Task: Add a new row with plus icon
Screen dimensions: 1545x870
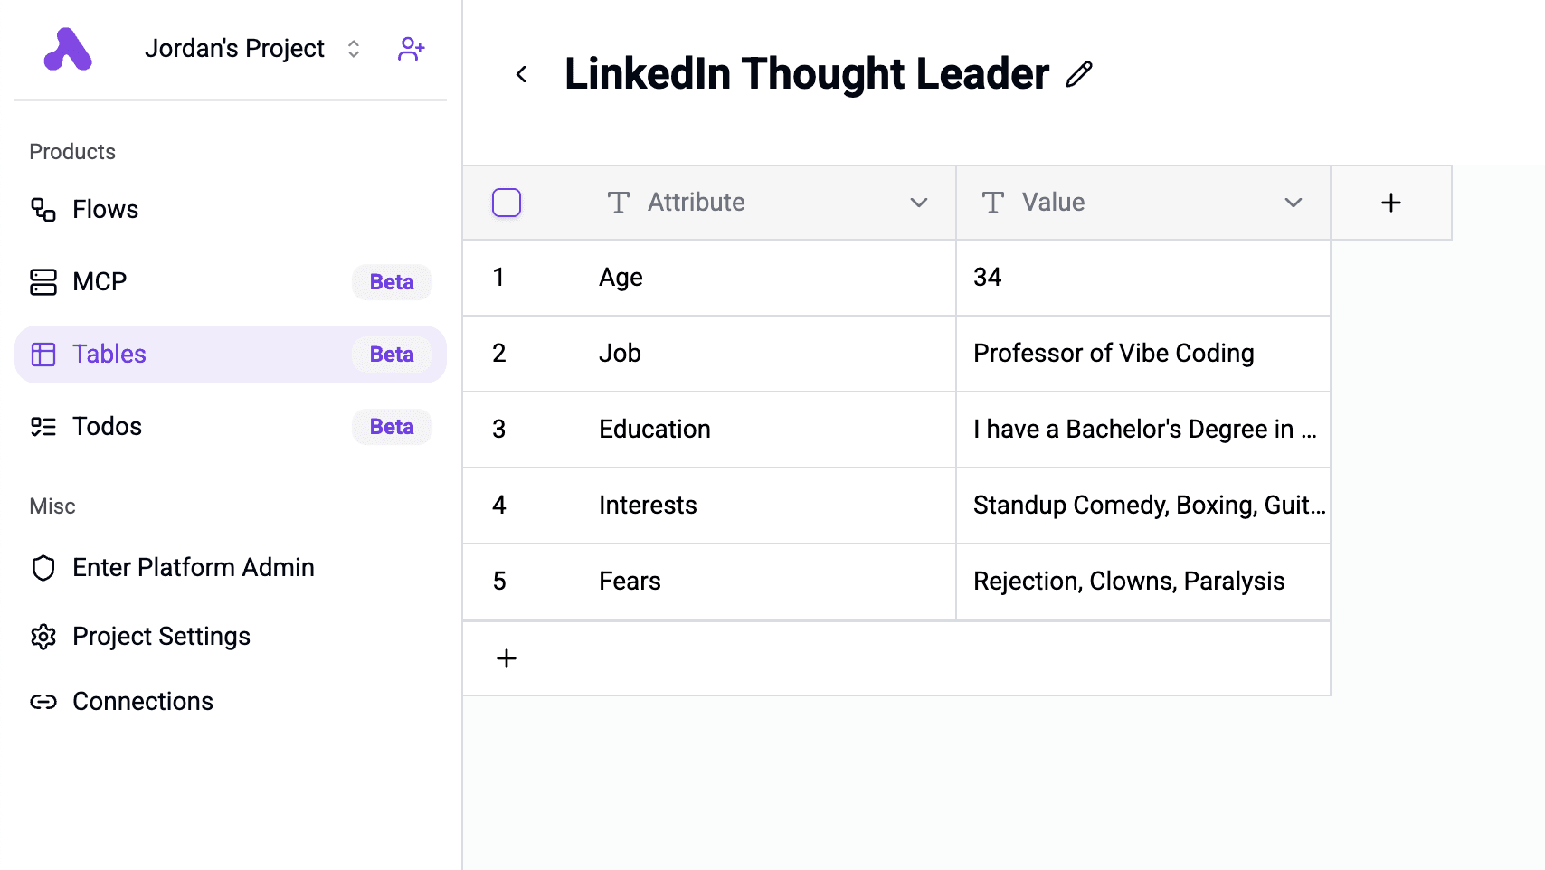Action: coord(507,658)
